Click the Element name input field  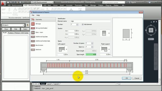point(91,21)
